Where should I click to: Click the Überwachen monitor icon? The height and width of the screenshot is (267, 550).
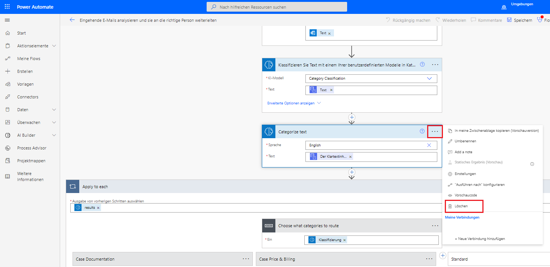tap(8, 122)
